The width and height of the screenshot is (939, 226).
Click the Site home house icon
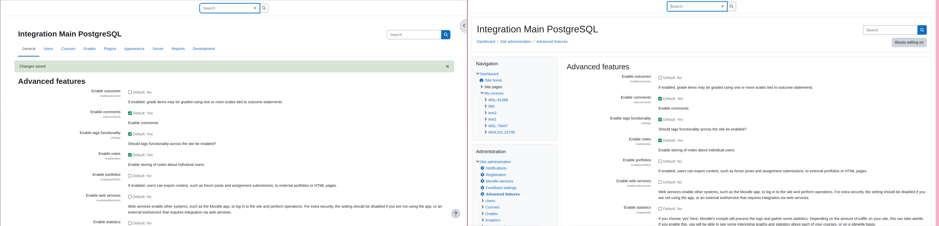[x=482, y=80]
